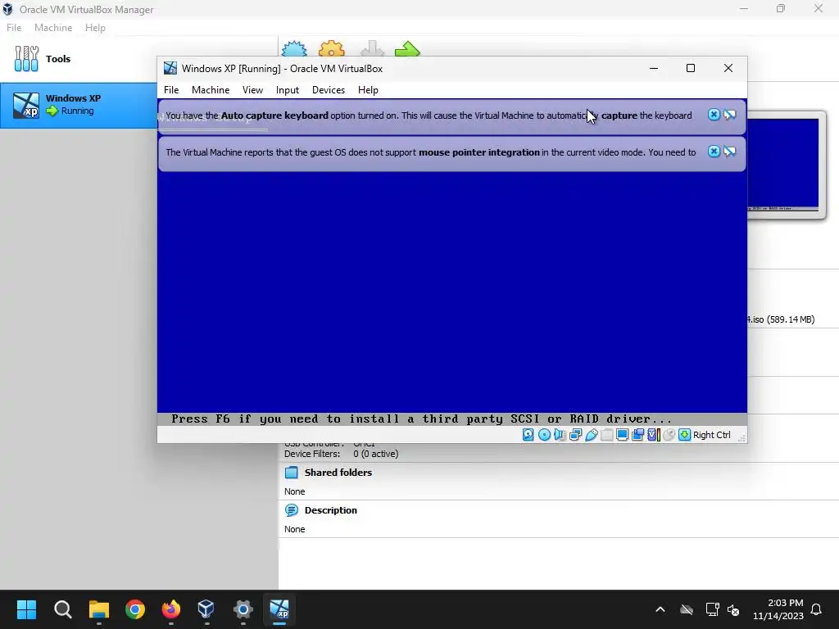Click the Press F6 setup status line
Viewport: 839px width, 629px height.
tap(421, 419)
